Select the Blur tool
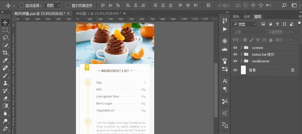302x134 pixels. click(5, 113)
